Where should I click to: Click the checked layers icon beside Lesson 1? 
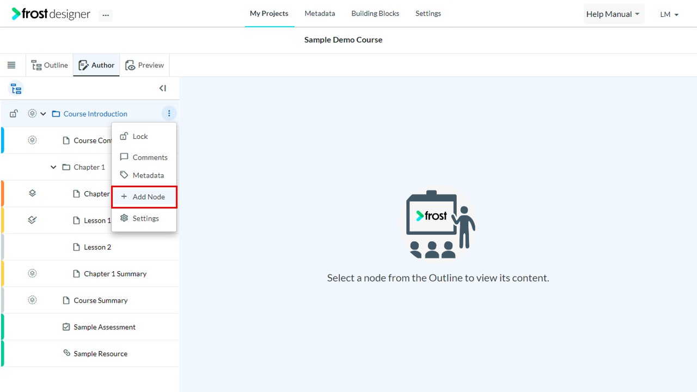coord(32,220)
